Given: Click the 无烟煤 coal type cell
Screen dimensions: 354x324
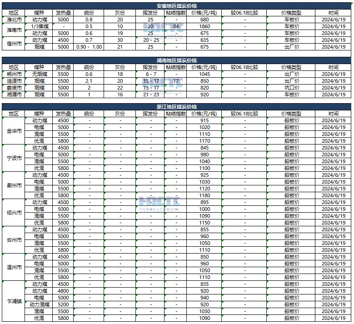Looking at the screenshot, I should pos(39,74).
